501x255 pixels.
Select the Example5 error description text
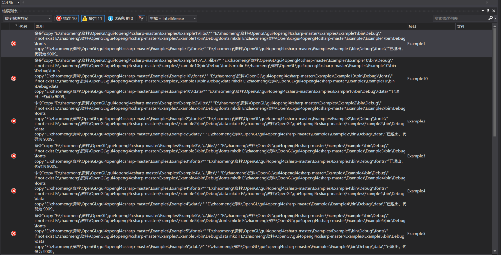[220, 234]
